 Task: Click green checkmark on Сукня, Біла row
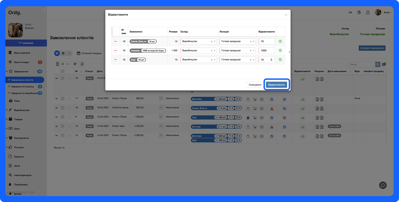click(280, 41)
